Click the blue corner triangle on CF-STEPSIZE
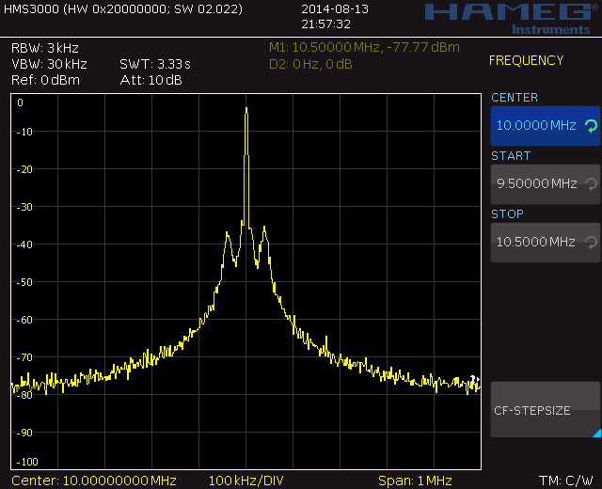This screenshot has width=602, height=489. [597, 434]
